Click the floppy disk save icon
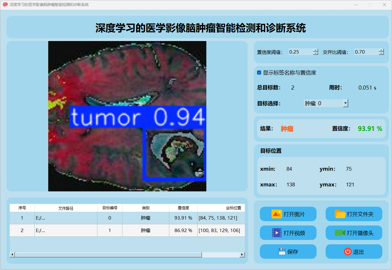Image resolution: width=392 pixels, height=270 pixels. [x=282, y=252]
